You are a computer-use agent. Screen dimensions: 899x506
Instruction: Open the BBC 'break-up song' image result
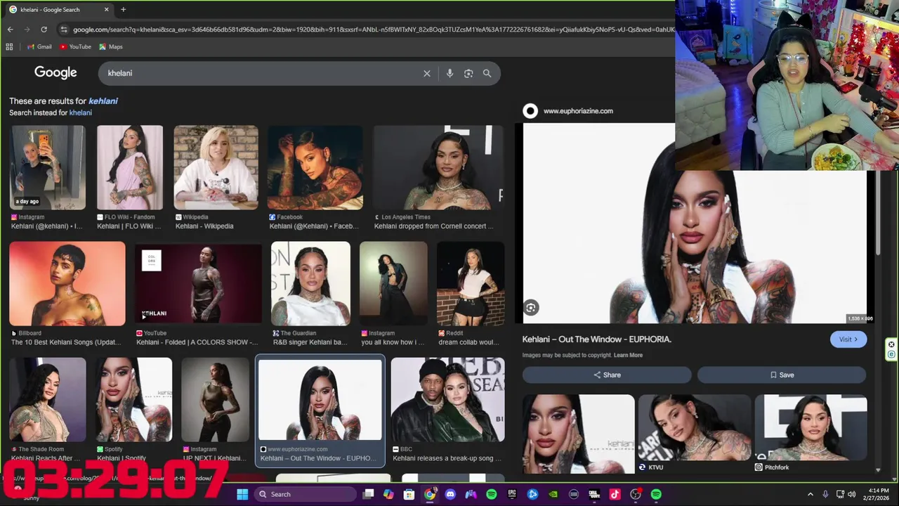coord(447,400)
